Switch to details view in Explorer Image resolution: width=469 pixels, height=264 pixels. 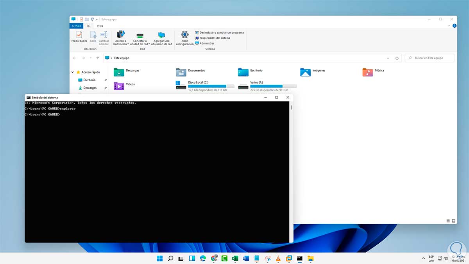[448, 221]
